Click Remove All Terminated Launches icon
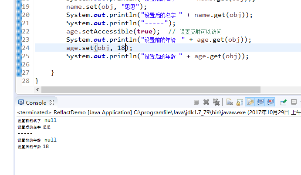Screen dimensions: 301x175 tap(216, 102)
